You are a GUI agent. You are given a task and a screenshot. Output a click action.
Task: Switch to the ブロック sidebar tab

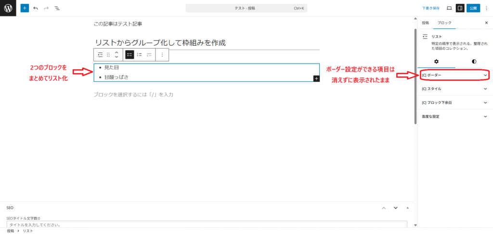click(x=444, y=23)
